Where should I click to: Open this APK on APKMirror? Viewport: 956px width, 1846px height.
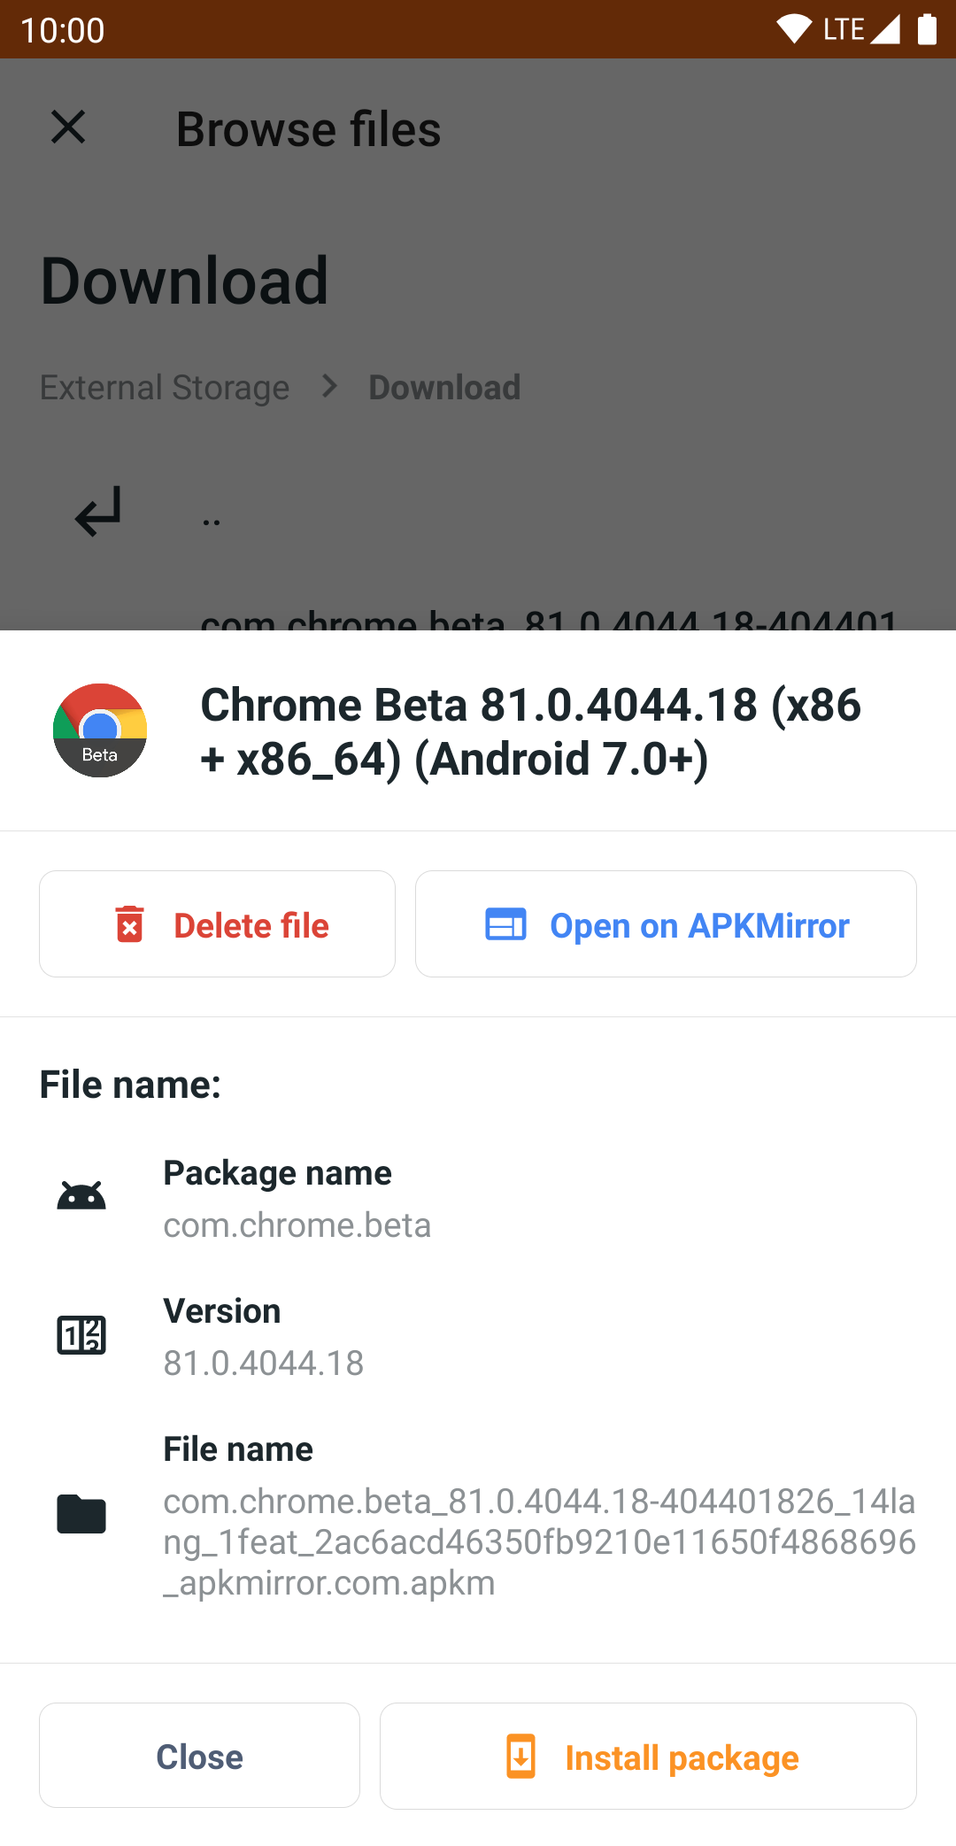tap(667, 923)
